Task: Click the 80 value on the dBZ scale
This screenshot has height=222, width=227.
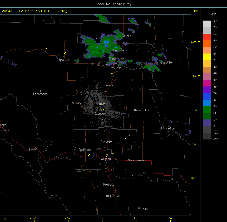Action: (215, 21)
